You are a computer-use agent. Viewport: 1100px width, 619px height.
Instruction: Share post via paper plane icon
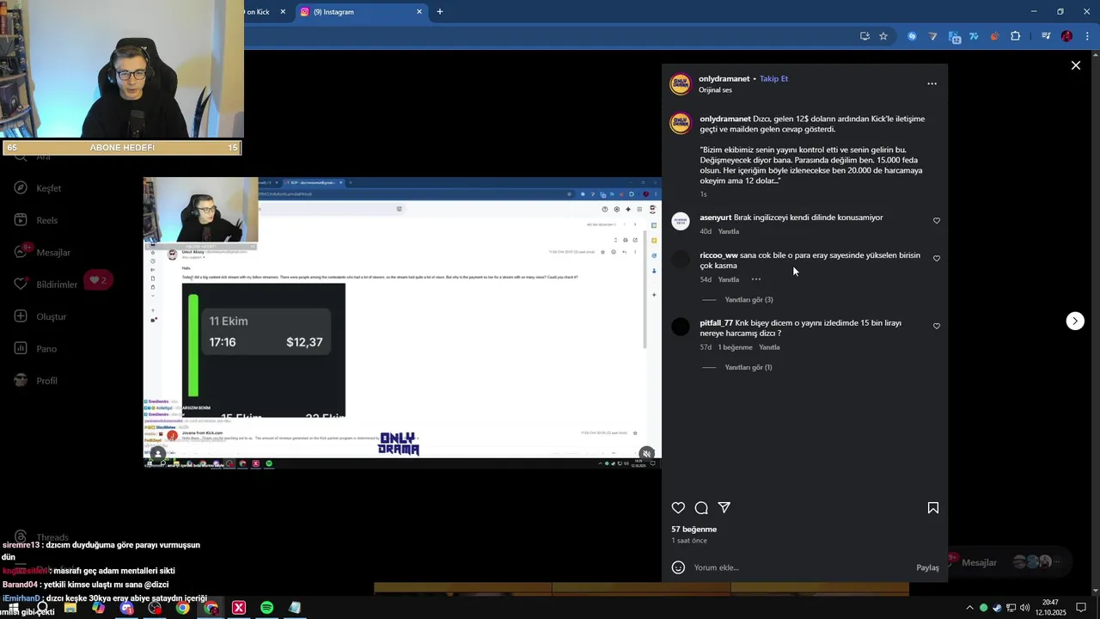click(x=724, y=508)
